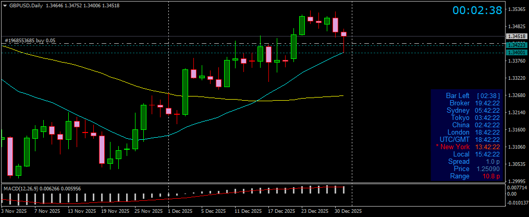Click the 25 Nov 2025 date label
The width and height of the screenshot is (529, 217).
tap(148, 211)
